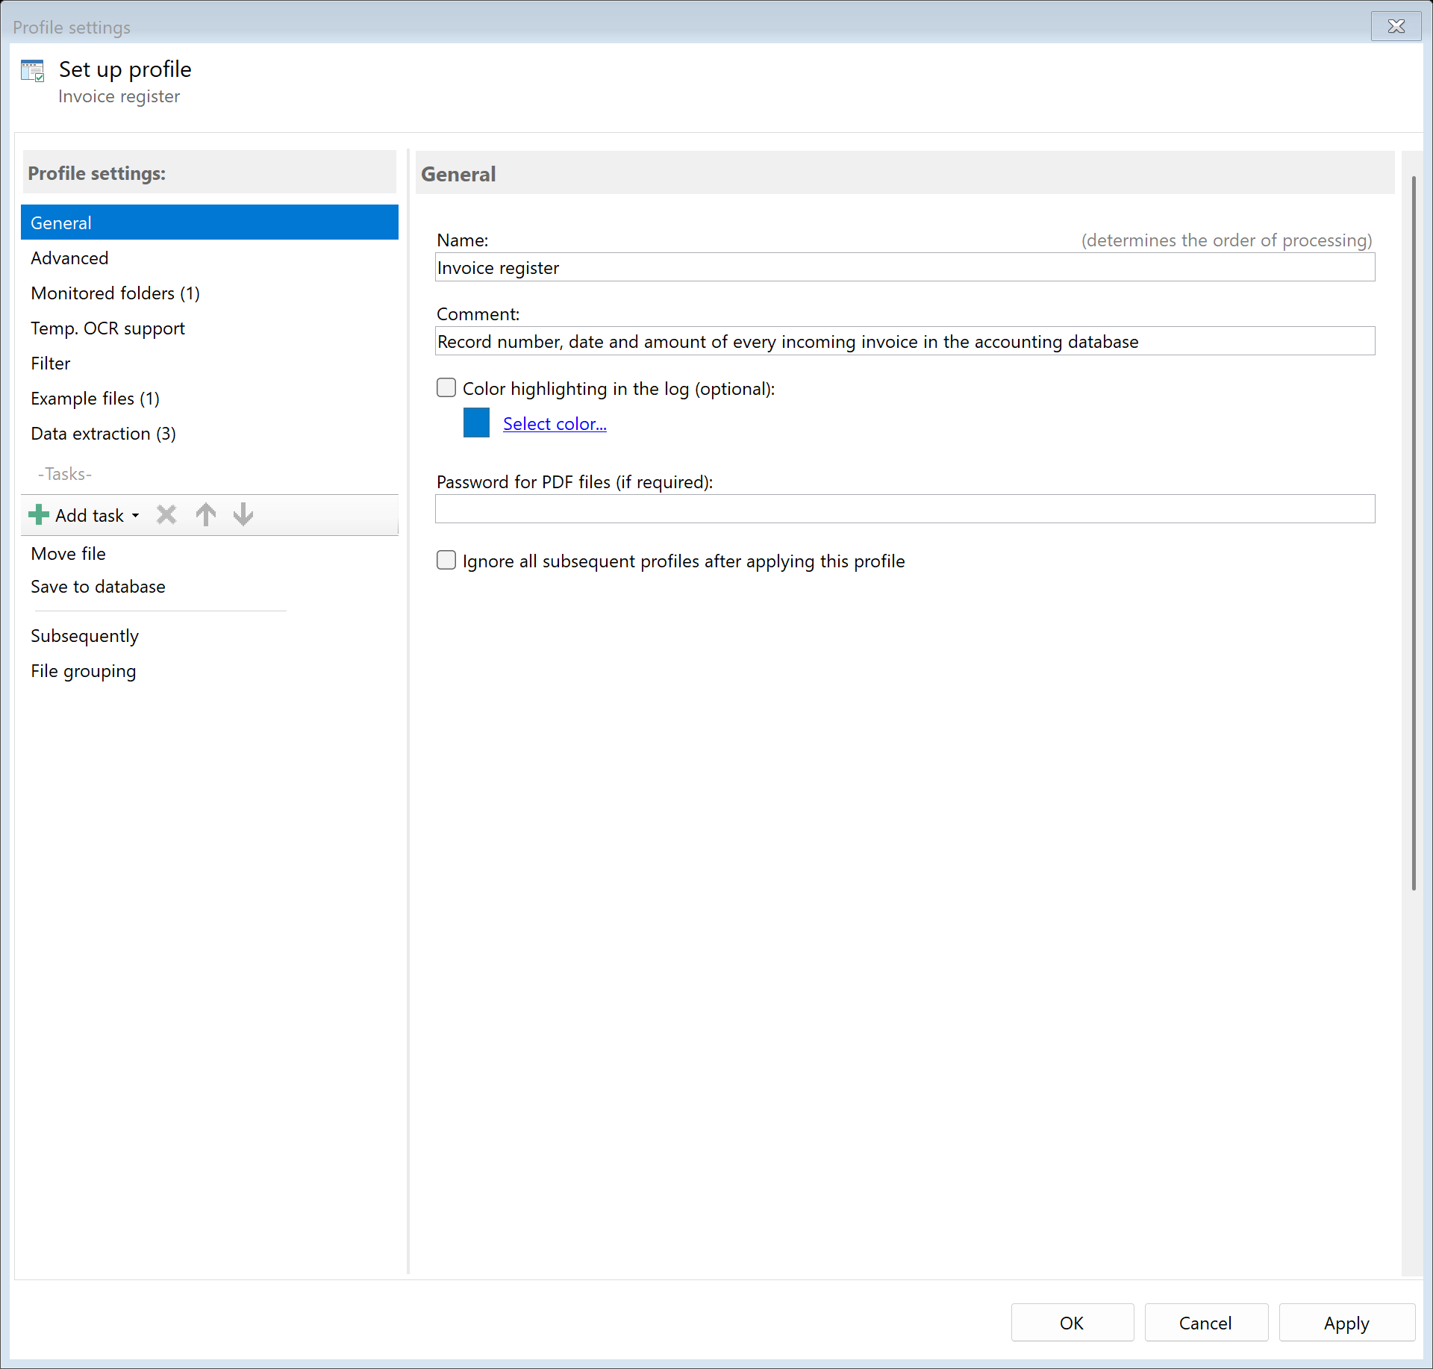Click the Comment input field

[x=905, y=341]
